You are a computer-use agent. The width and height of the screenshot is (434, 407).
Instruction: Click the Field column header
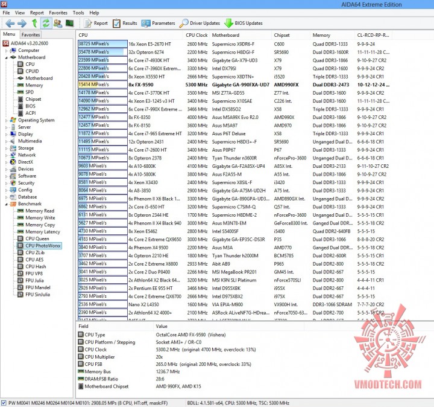(x=115, y=326)
